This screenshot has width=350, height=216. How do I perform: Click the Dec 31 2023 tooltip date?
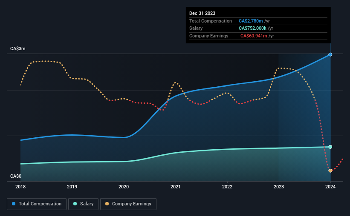tap(202, 13)
